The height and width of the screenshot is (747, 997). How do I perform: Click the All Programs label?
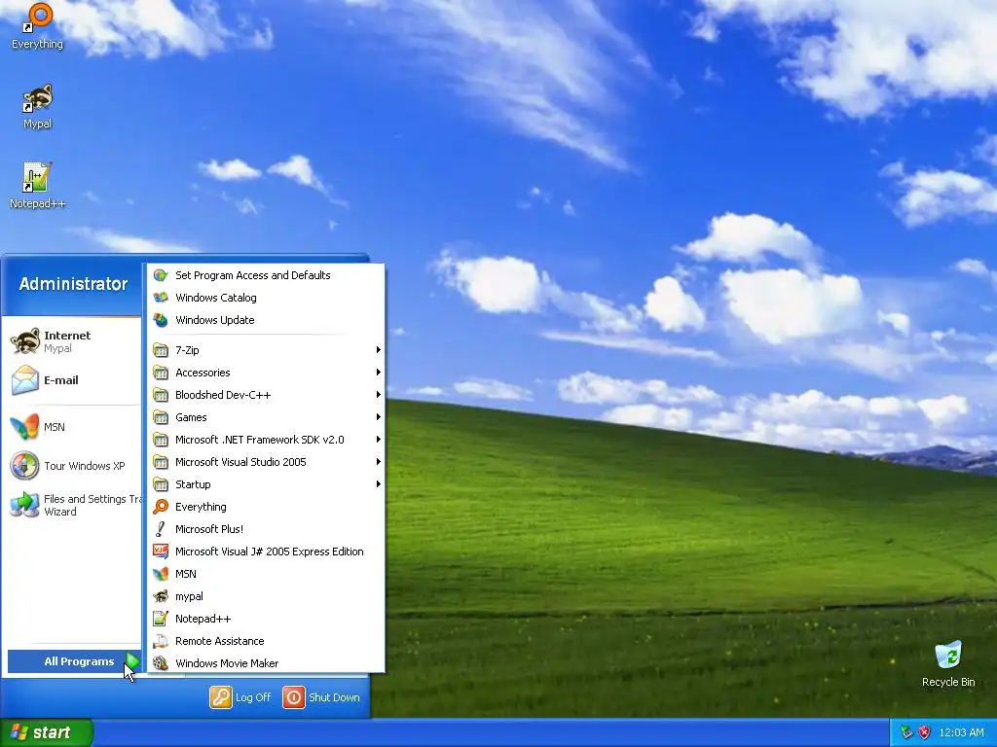point(79,661)
